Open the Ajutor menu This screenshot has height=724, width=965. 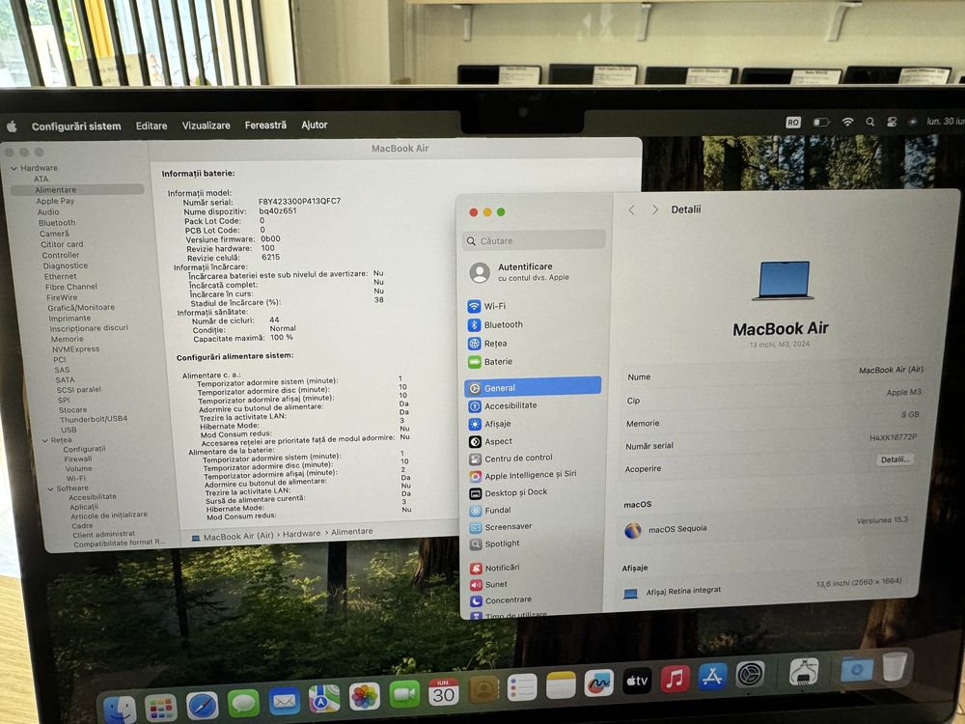[x=314, y=125]
